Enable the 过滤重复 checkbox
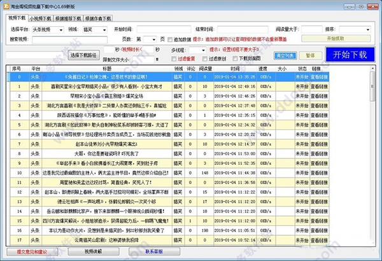The height and width of the screenshot is (261, 382). [174, 59]
